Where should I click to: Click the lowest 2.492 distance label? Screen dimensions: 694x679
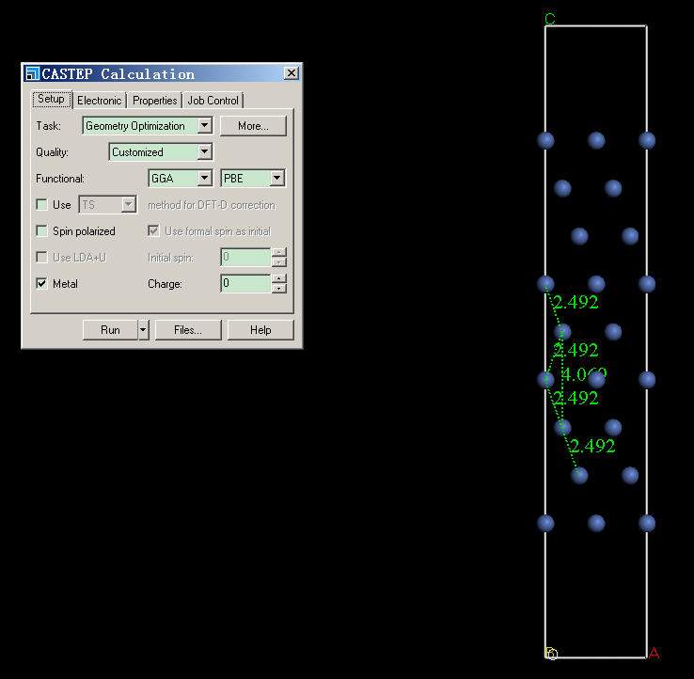tap(592, 446)
